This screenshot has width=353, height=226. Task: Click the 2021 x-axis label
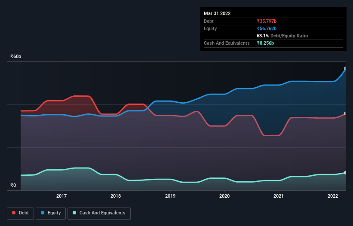(279, 196)
